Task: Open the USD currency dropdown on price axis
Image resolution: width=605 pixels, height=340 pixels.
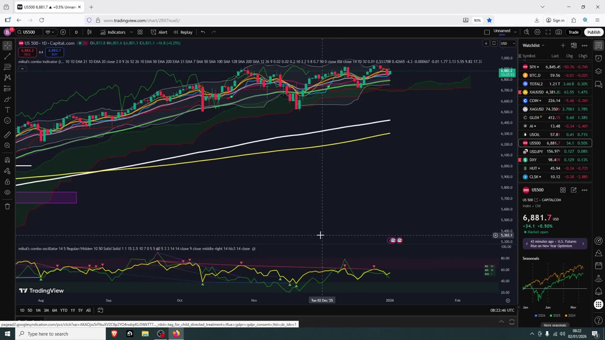Action: pyautogui.click(x=507, y=43)
